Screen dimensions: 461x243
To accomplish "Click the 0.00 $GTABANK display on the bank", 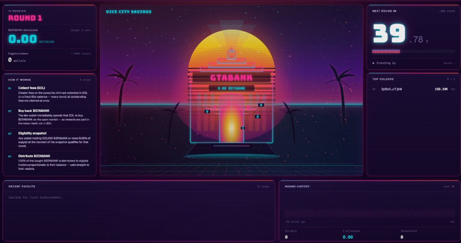I will point(232,88).
